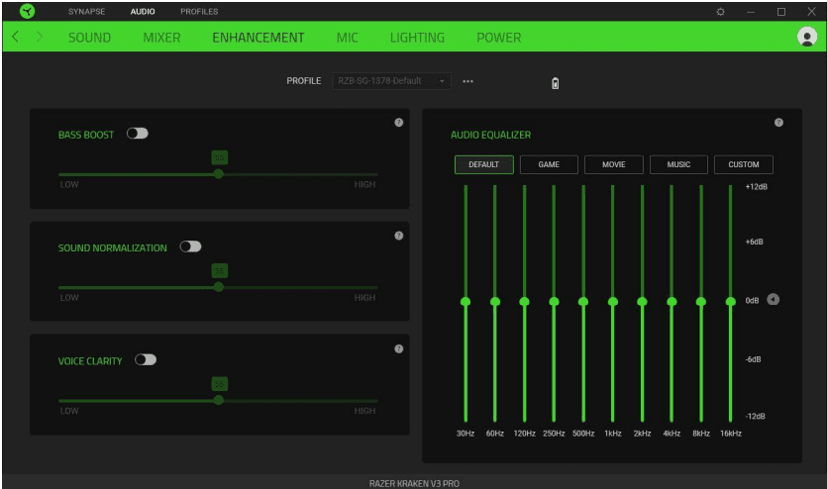Image resolution: width=827 pixels, height=489 pixels.
Task: Switch to the Mixer tab
Action: click(161, 38)
